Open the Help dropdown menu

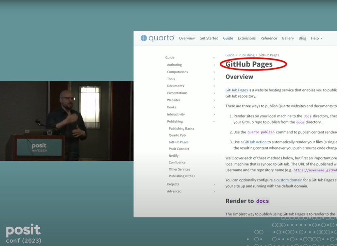316,38
